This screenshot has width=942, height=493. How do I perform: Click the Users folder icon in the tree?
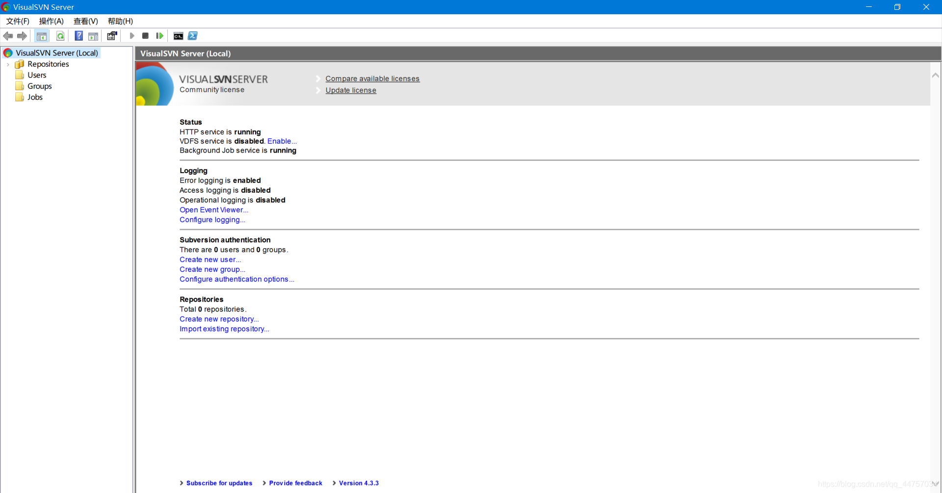(x=20, y=75)
